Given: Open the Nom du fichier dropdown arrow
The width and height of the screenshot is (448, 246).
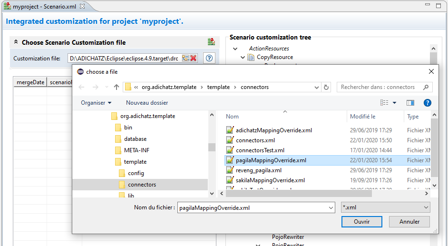Looking at the screenshot, I should (331, 207).
